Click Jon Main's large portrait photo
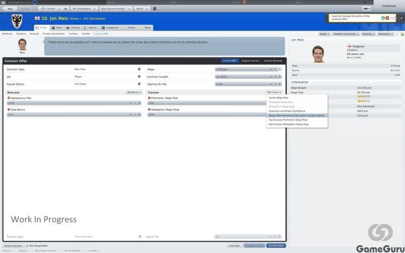This screenshot has height=253, width=405. tap(318, 54)
